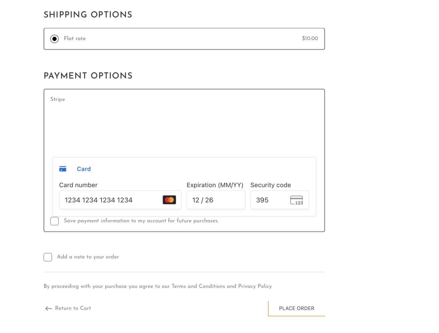Select the Flat rate radio button
Screen dimensions: 439x333
coord(55,39)
